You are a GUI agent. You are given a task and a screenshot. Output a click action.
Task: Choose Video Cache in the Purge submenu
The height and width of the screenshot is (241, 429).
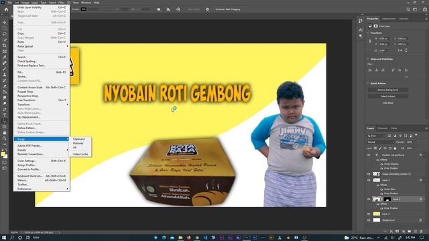point(80,154)
